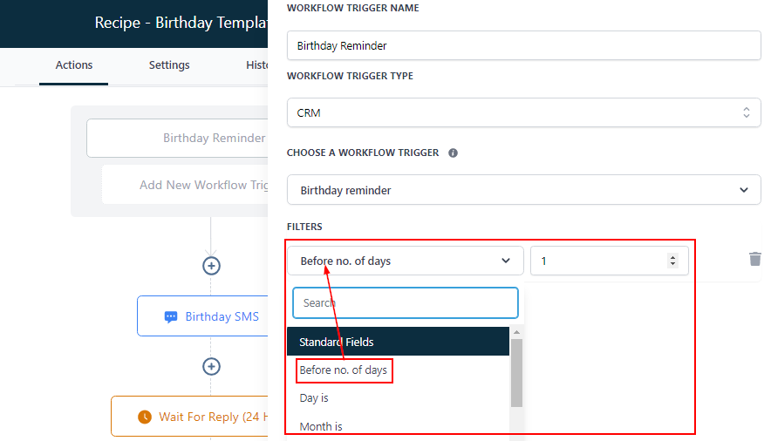The image size is (764, 441).
Task: Open the 'Before no. of days' filter dropdown
Action: point(405,261)
